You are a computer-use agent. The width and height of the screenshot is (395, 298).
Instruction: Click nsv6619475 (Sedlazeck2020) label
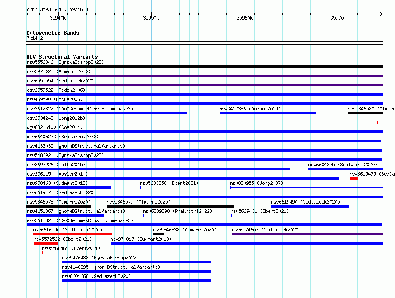click(x=61, y=192)
